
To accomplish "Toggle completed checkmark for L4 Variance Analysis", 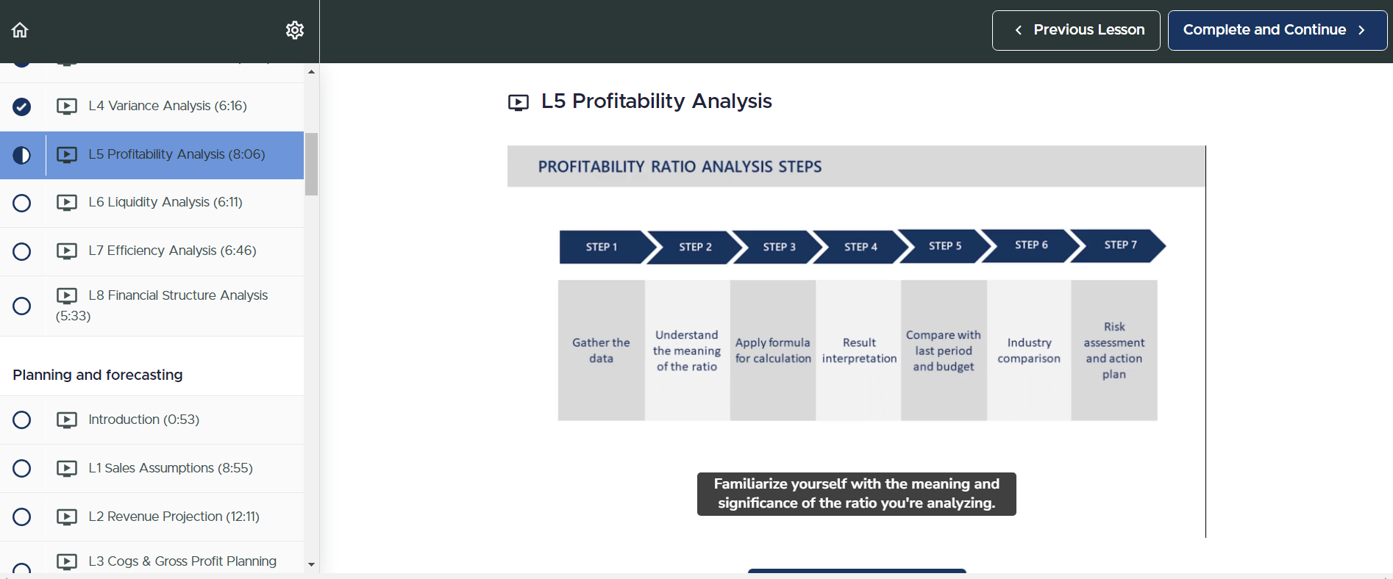I will coord(22,107).
